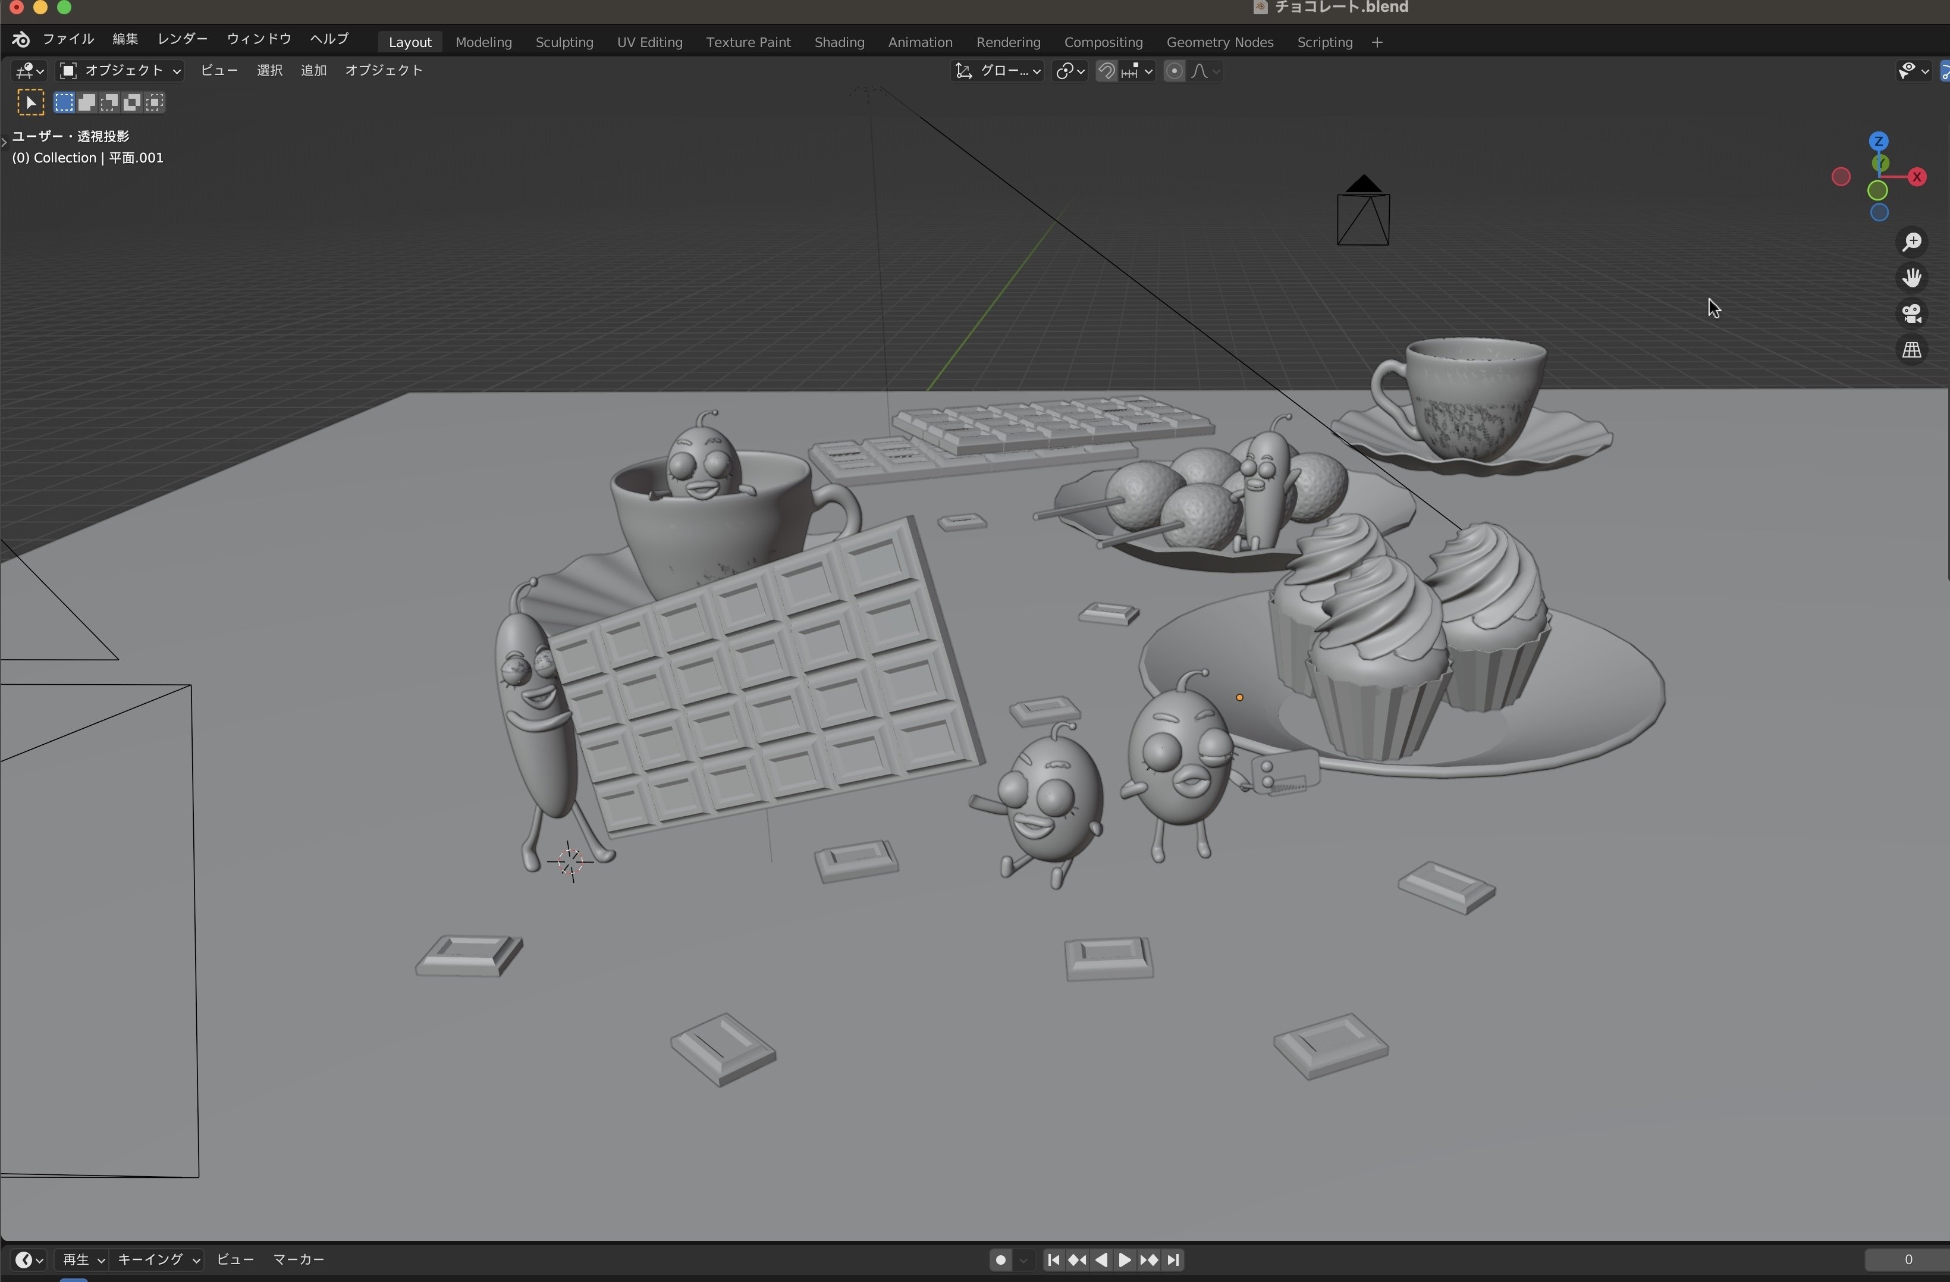Click the 追加 menu in the viewport header
The image size is (1950, 1282).
point(313,70)
